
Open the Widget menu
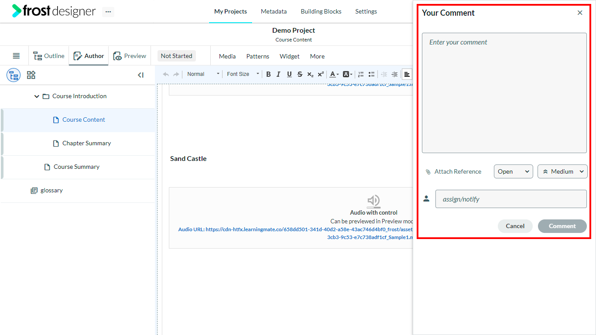pyautogui.click(x=290, y=56)
